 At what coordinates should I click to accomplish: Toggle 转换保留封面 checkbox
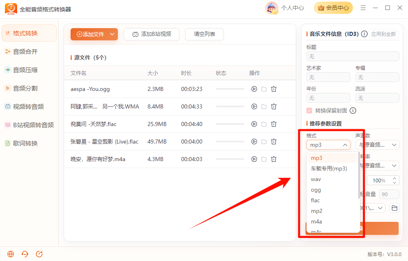(x=309, y=111)
